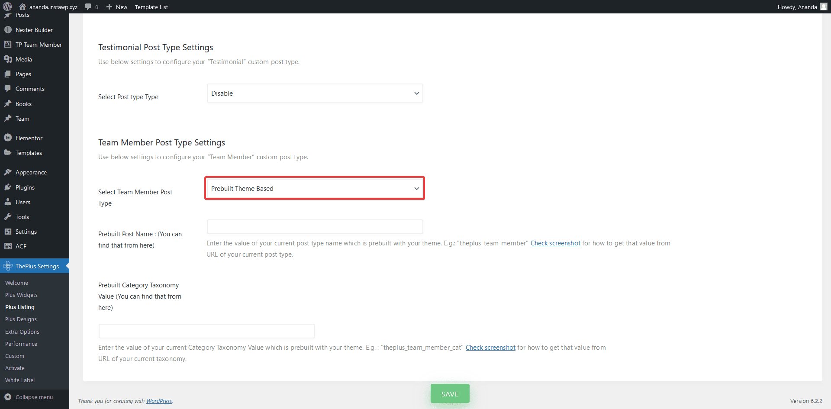Open the Welcome submenu item
This screenshot has height=409, width=831.
click(16, 283)
